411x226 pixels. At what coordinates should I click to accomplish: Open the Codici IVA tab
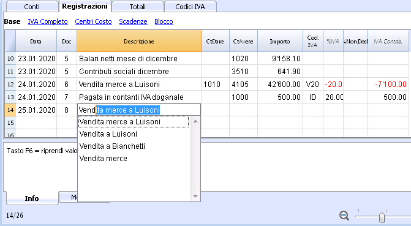[190, 7]
